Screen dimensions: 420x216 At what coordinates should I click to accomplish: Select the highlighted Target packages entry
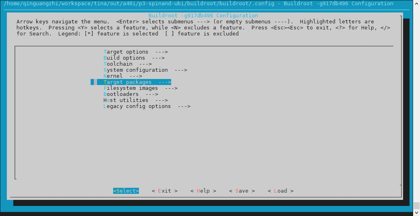131,82
